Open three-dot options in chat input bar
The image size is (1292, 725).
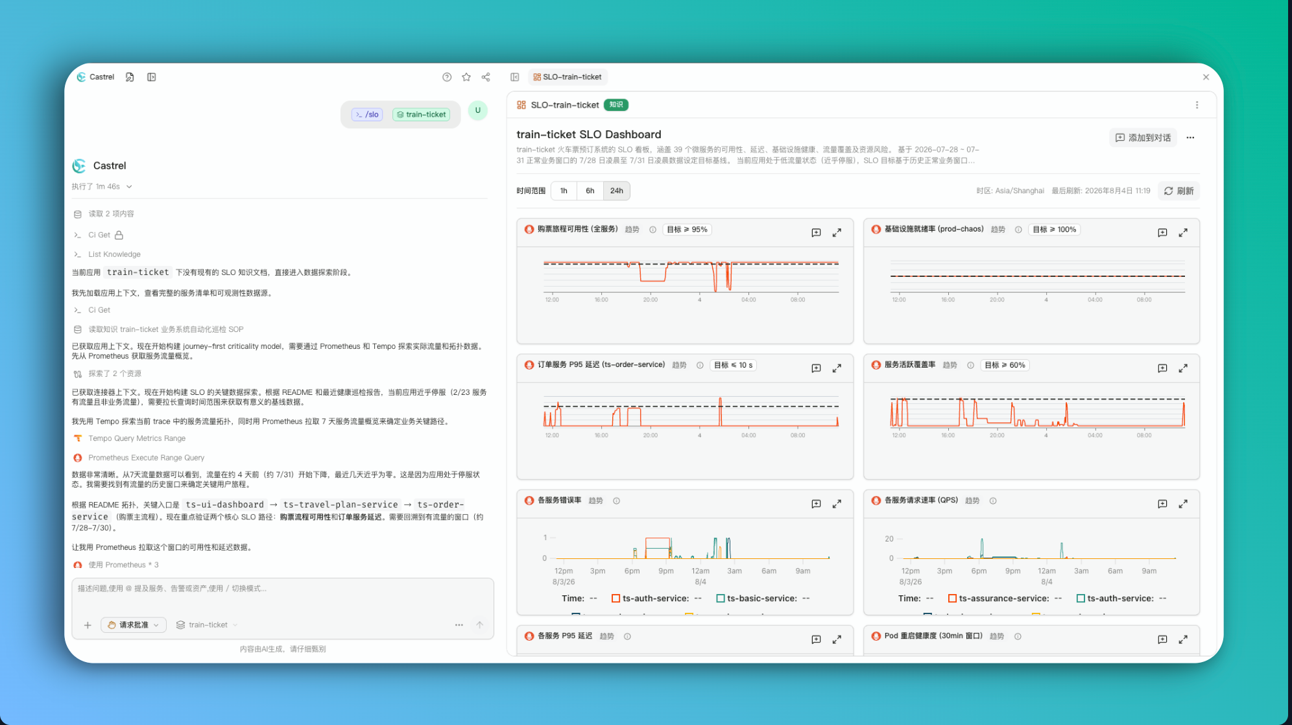[x=459, y=625]
